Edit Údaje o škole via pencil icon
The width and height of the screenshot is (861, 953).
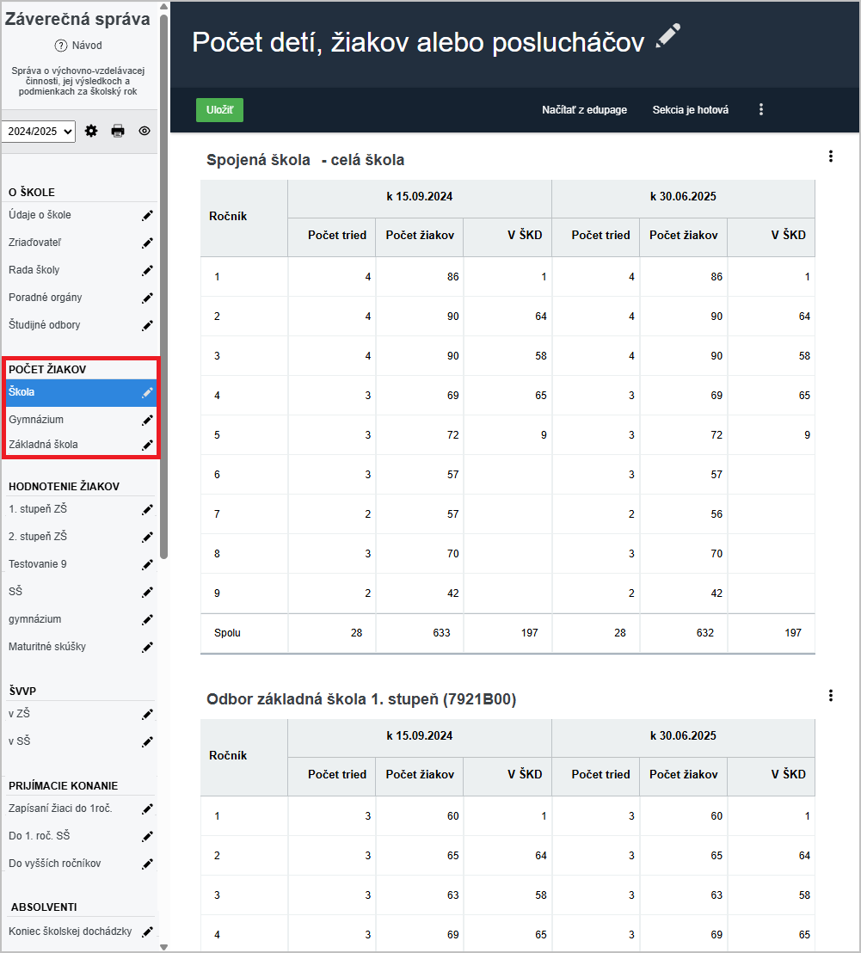147,216
